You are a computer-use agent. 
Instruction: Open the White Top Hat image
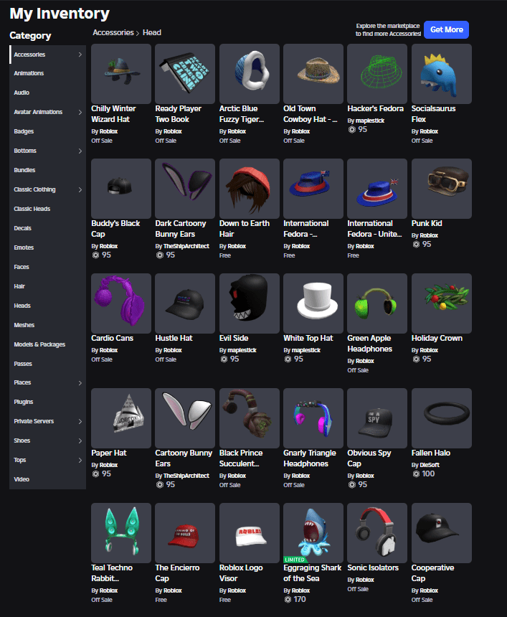click(313, 303)
